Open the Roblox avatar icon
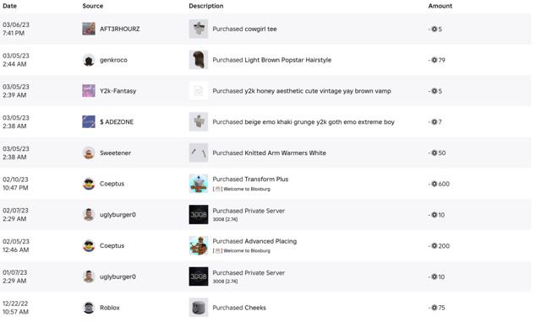 [x=89, y=308]
